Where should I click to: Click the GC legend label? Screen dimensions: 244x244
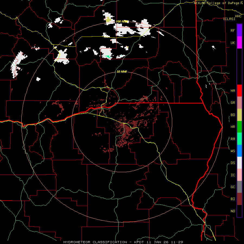[x=233, y=187]
